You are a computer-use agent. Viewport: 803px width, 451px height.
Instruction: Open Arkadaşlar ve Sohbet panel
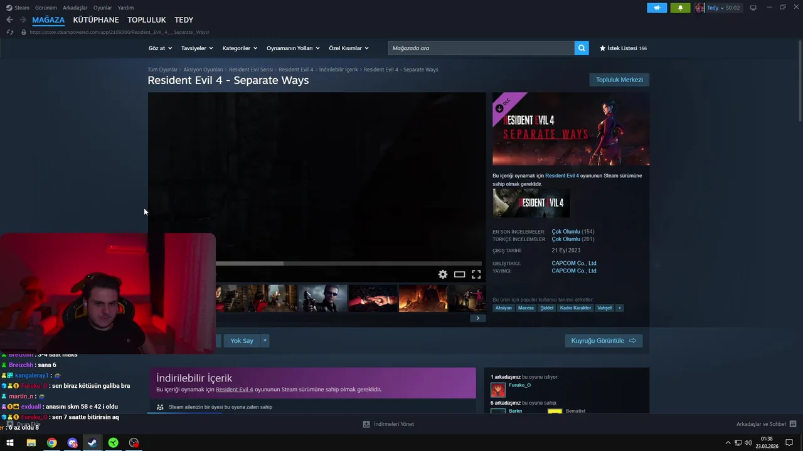(x=766, y=424)
